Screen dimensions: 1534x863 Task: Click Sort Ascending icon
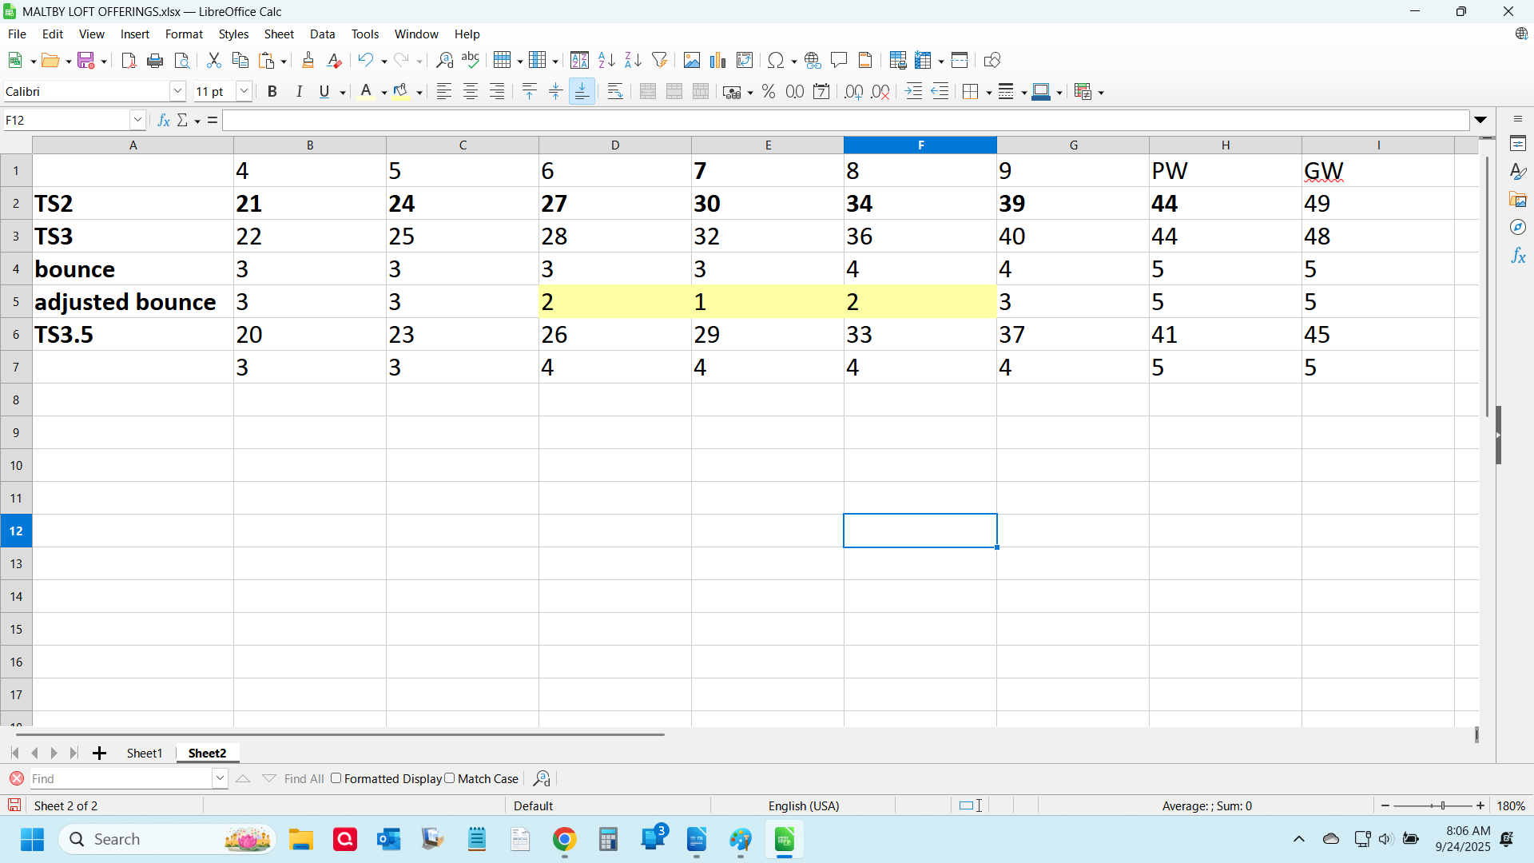pos(606,61)
